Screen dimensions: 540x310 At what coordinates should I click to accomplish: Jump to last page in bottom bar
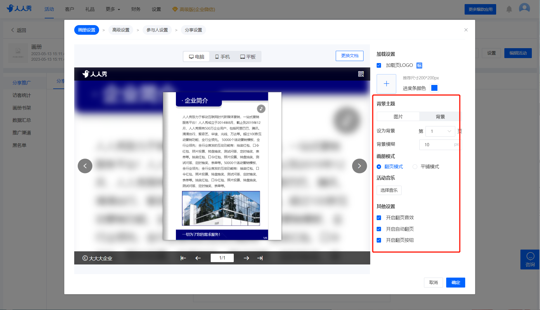(260, 258)
